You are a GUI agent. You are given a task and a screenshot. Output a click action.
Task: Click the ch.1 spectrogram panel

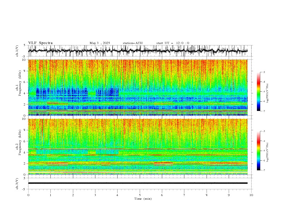click(138, 87)
